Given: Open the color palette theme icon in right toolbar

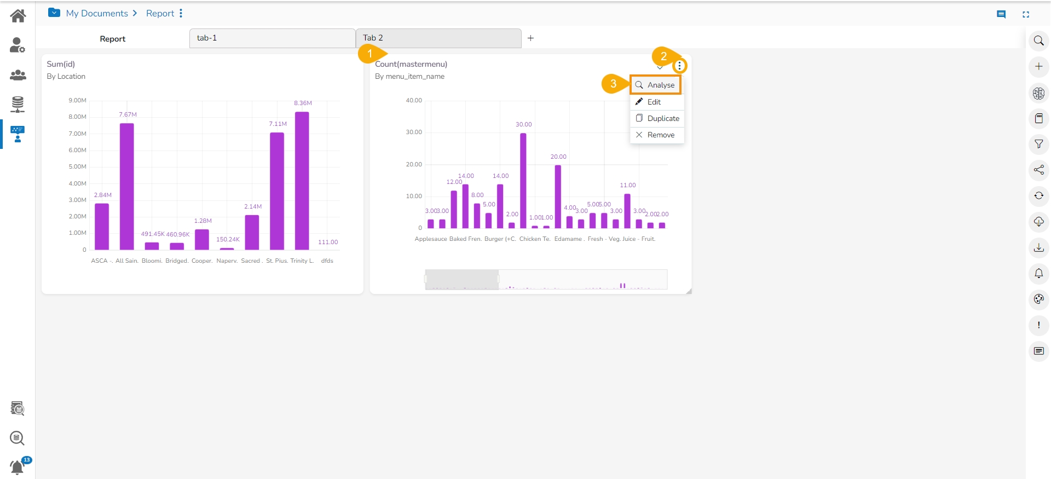Looking at the screenshot, I should pyautogui.click(x=1038, y=299).
